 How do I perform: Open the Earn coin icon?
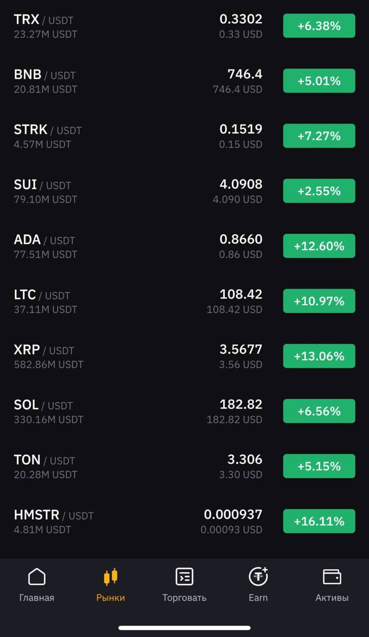pos(258,576)
